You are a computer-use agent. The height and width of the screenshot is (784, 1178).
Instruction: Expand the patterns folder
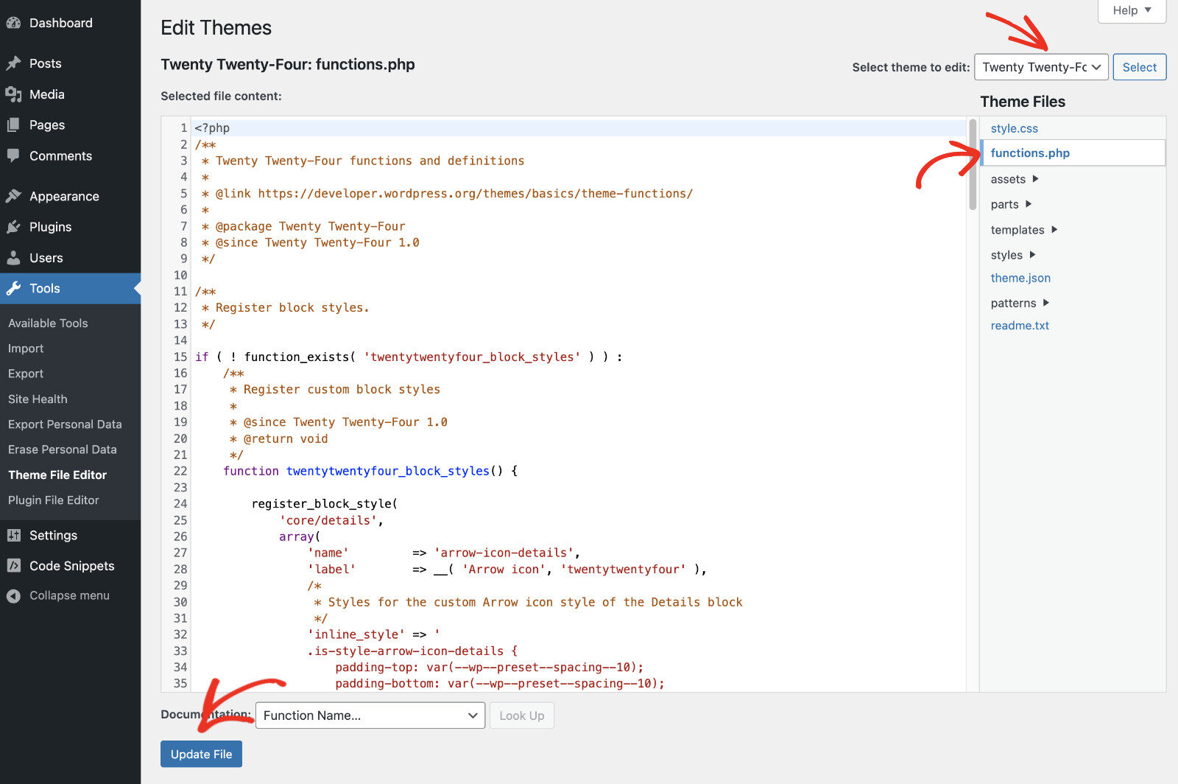pos(1020,303)
